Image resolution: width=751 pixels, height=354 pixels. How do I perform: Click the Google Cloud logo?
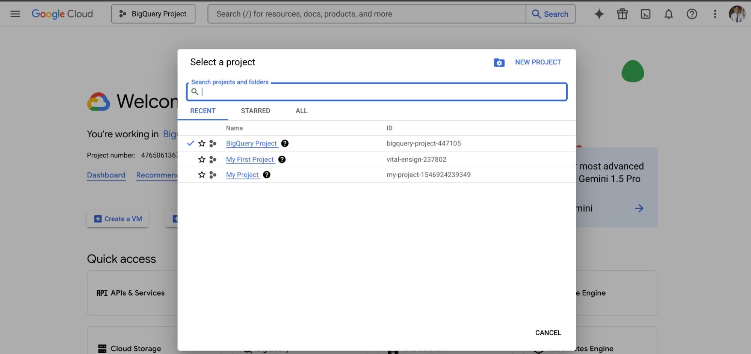tap(62, 14)
